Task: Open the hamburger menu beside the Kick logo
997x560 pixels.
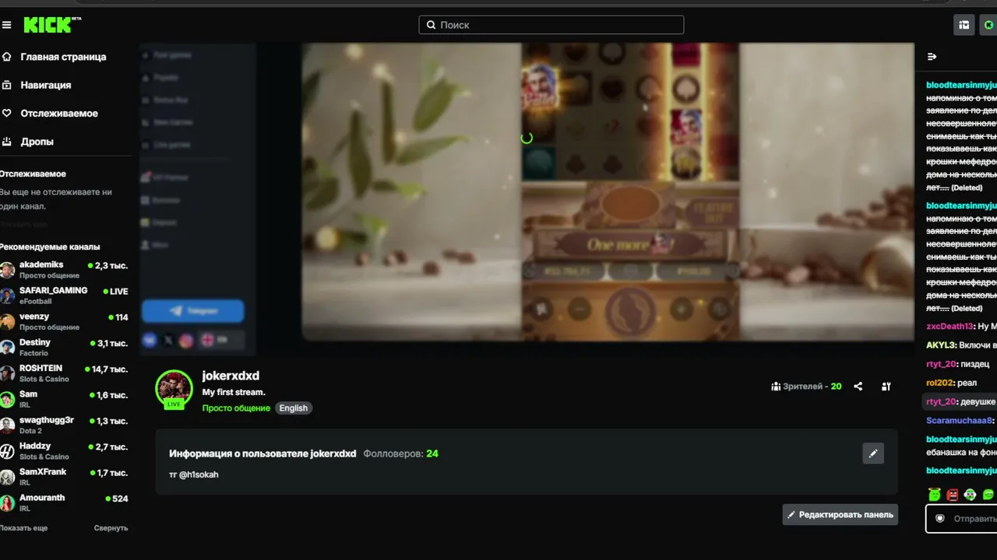Action: (7, 25)
